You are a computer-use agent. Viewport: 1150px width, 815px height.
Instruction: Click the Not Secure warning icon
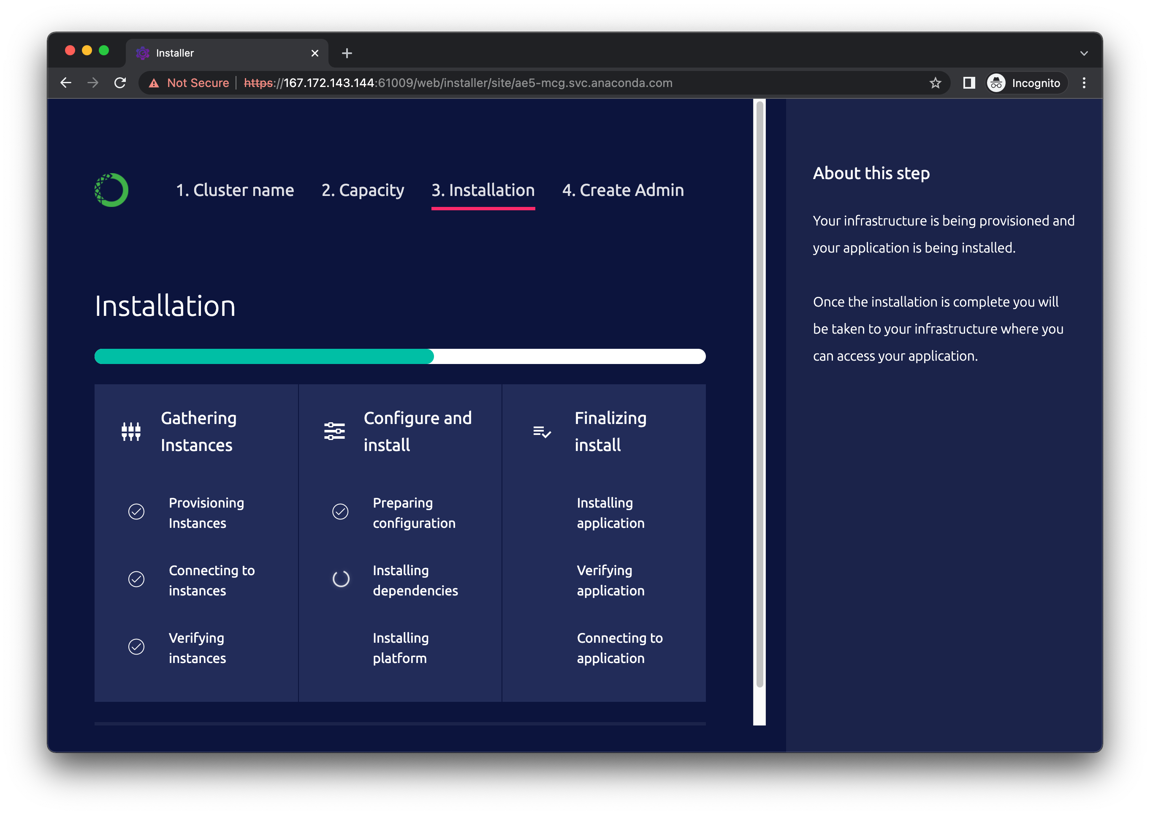tap(154, 83)
